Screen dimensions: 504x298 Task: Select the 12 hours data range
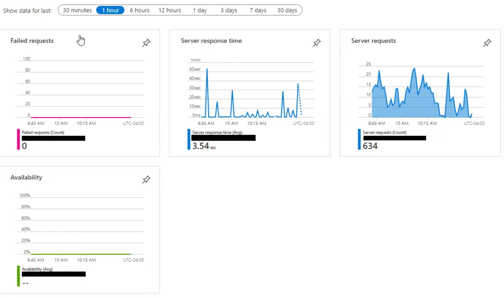pos(169,10)
